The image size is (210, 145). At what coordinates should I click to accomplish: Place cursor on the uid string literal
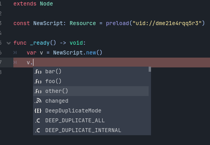(167, 23)
